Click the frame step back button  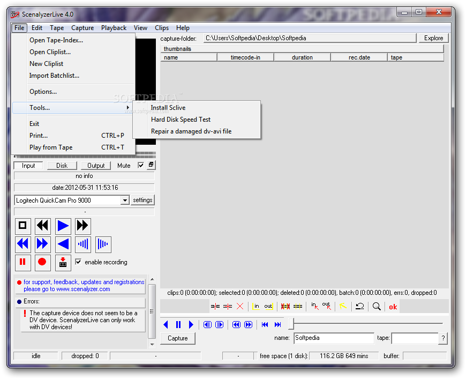pos(207,324)
